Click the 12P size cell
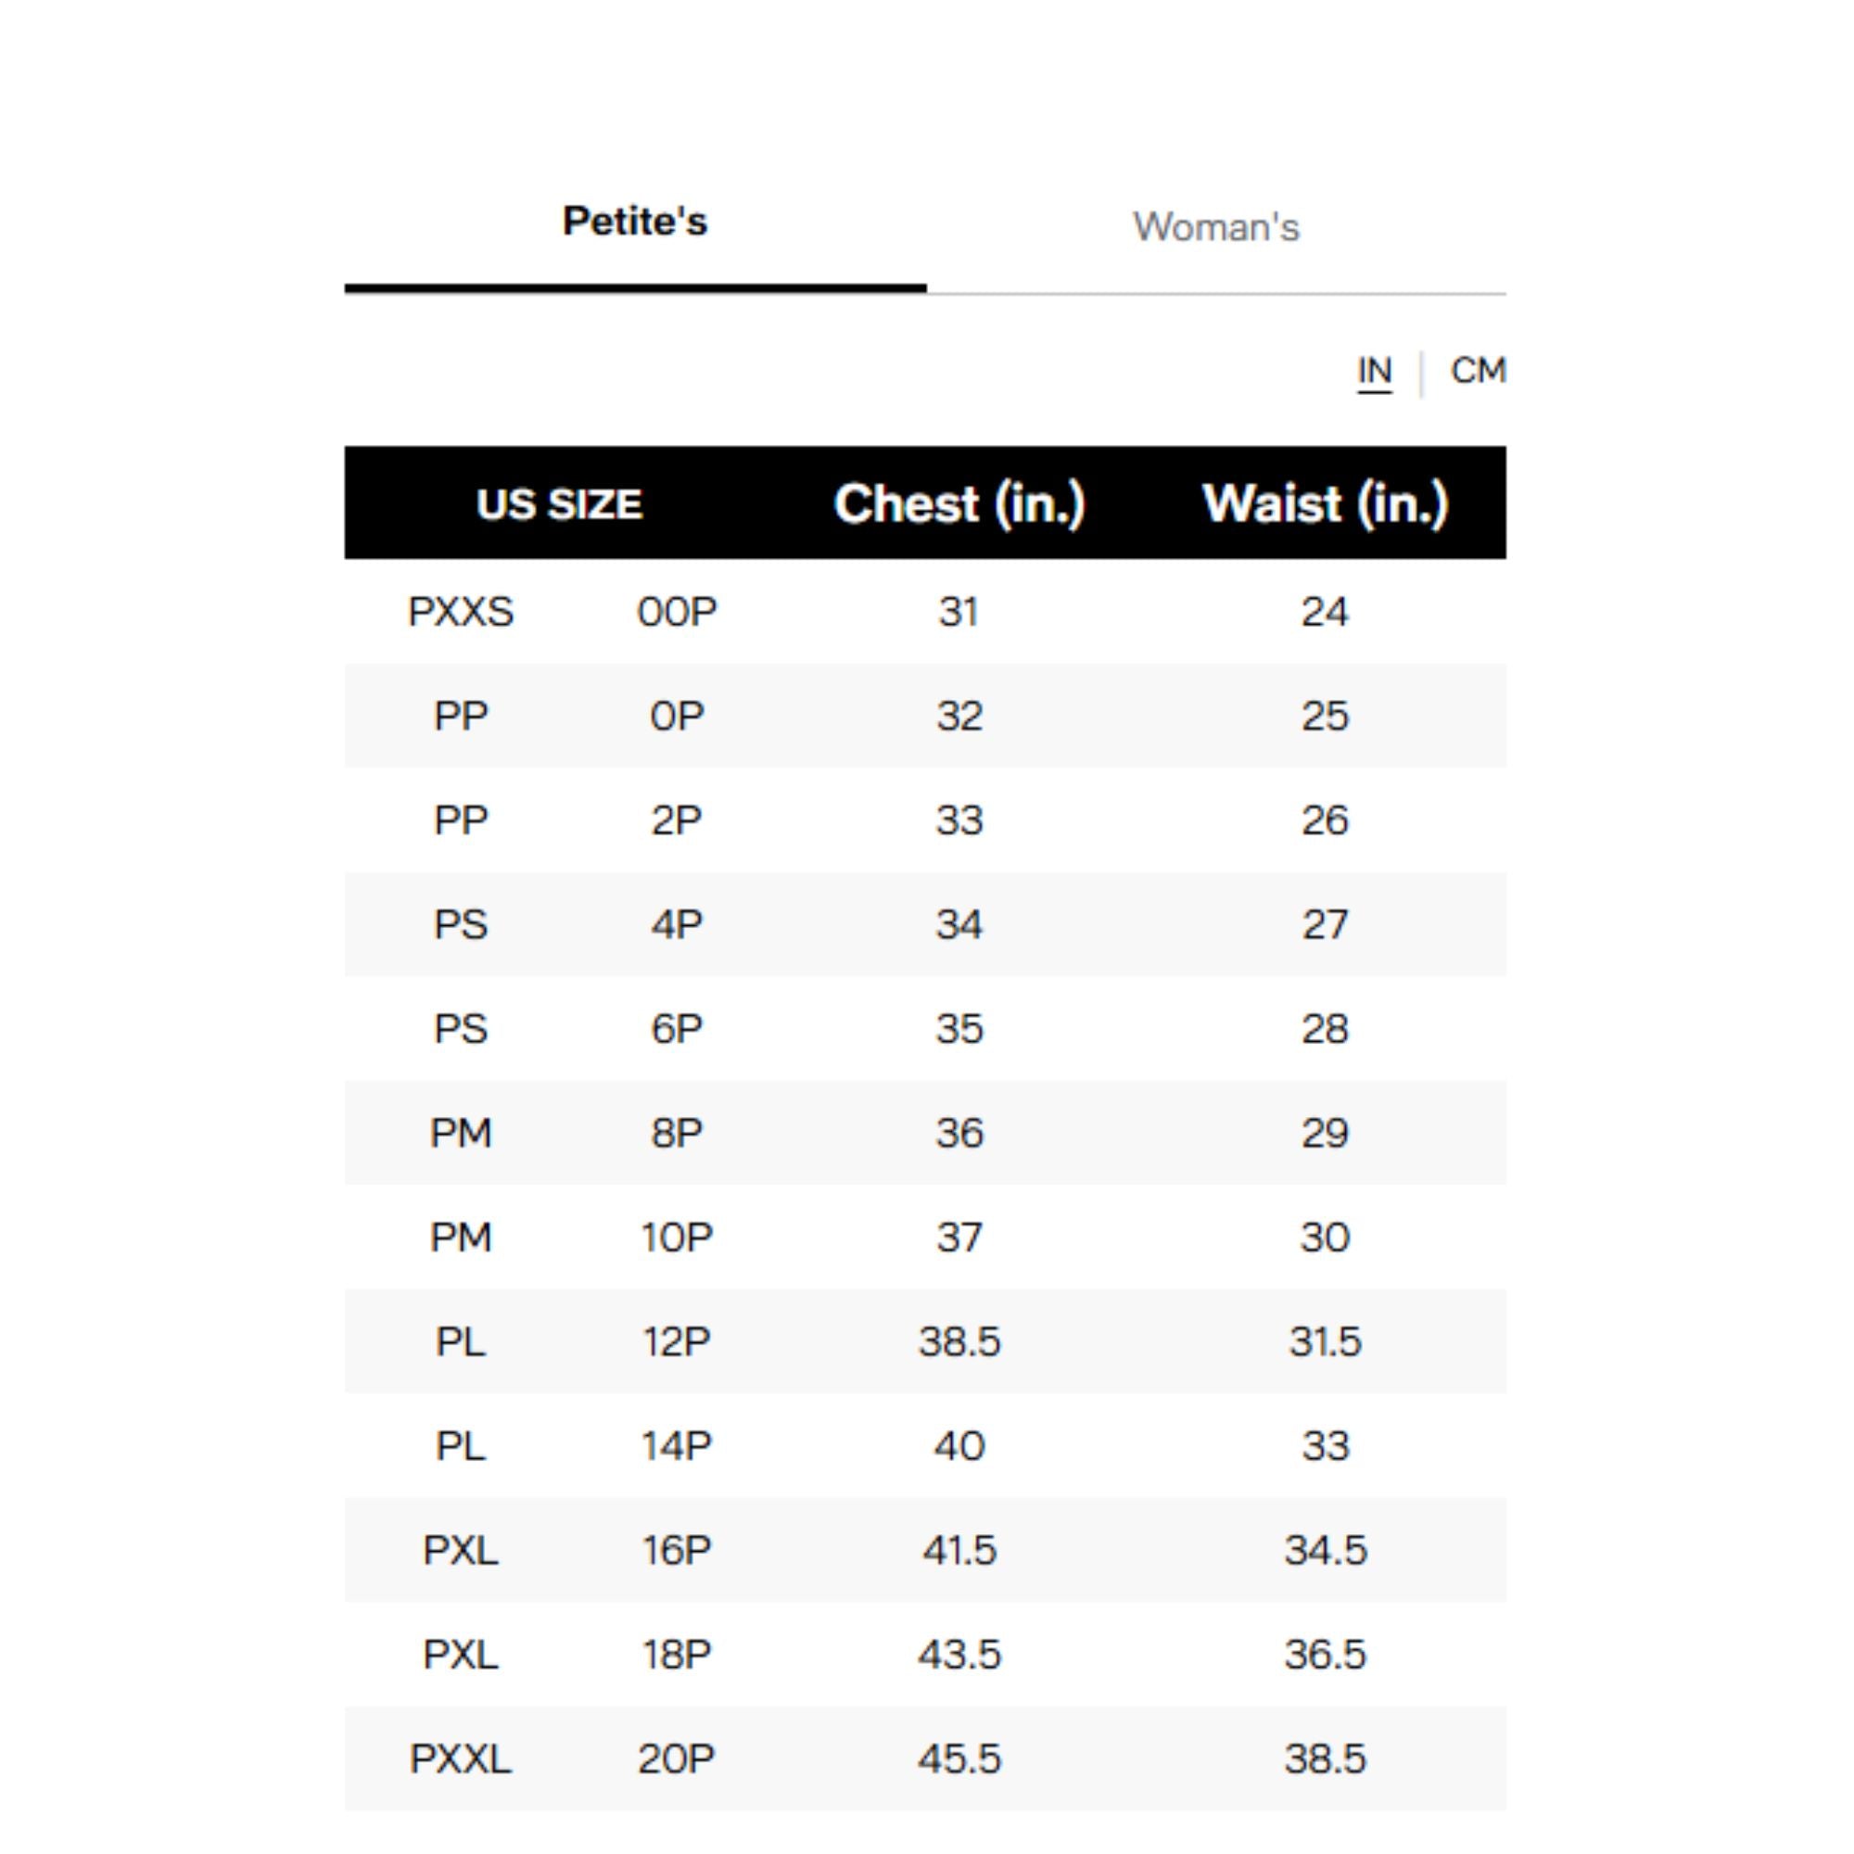 [677, 1341]
